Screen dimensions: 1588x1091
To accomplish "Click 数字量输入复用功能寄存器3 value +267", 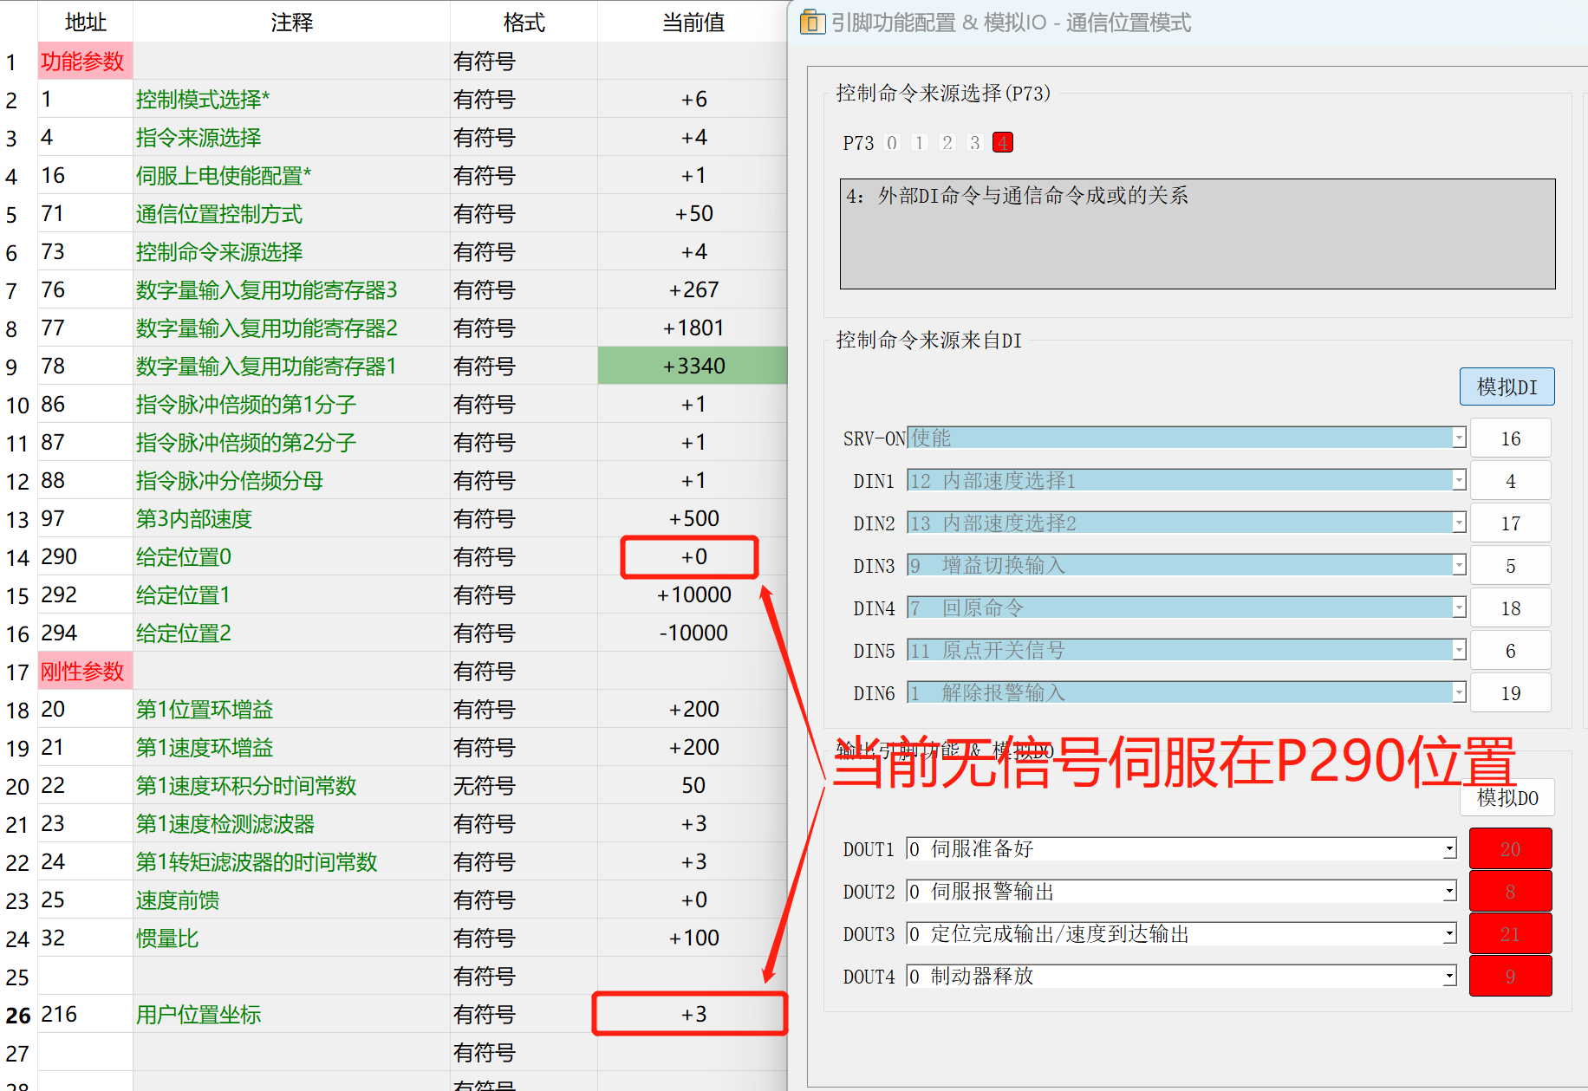I will (693, 290).
